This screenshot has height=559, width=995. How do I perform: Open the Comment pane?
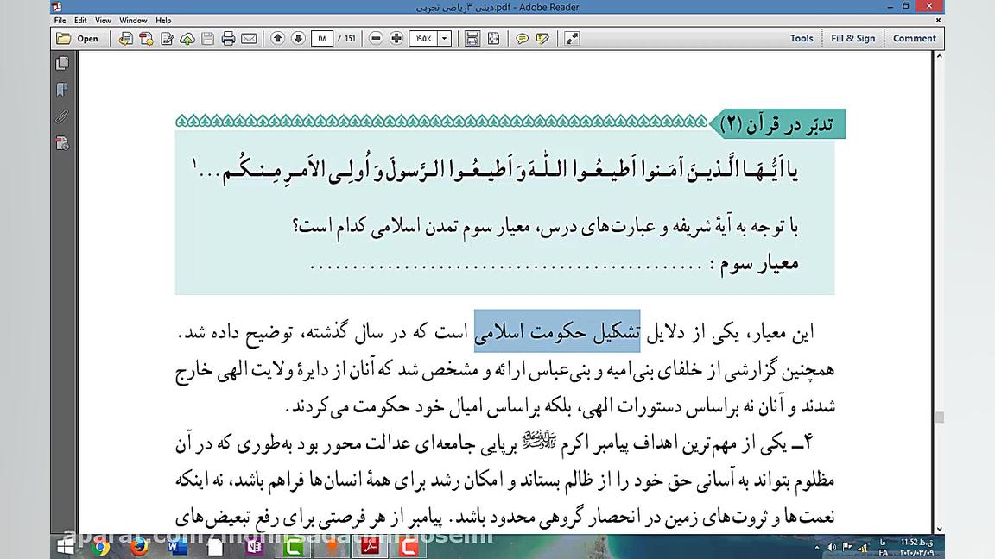point(915,39)
